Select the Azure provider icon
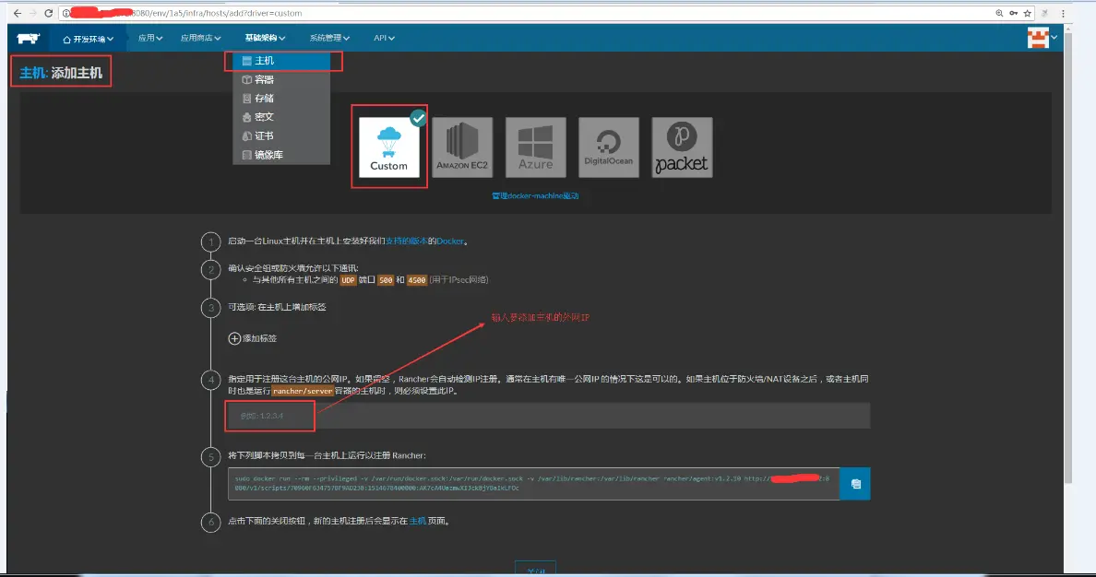Image resolution: width=1096 pixels, height=577 pixels. click(x=535, y=147)
